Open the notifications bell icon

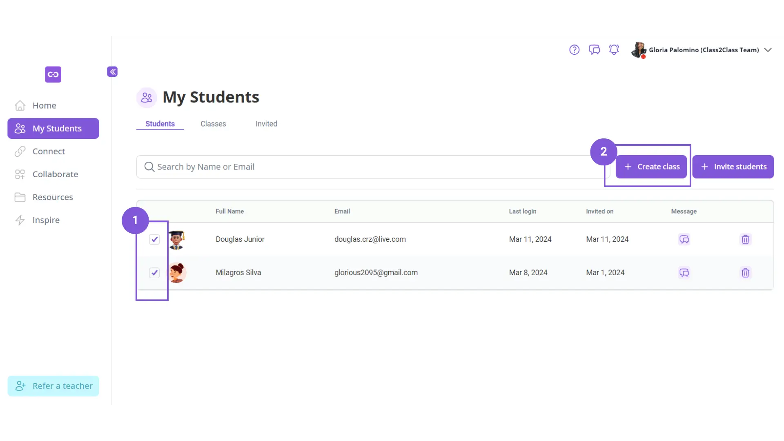pyautogui.click(x=614, y=50)
